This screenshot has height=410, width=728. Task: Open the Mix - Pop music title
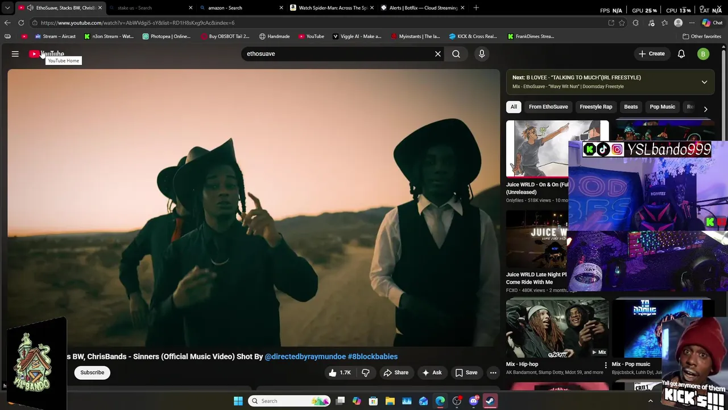(x=631, y=364)
